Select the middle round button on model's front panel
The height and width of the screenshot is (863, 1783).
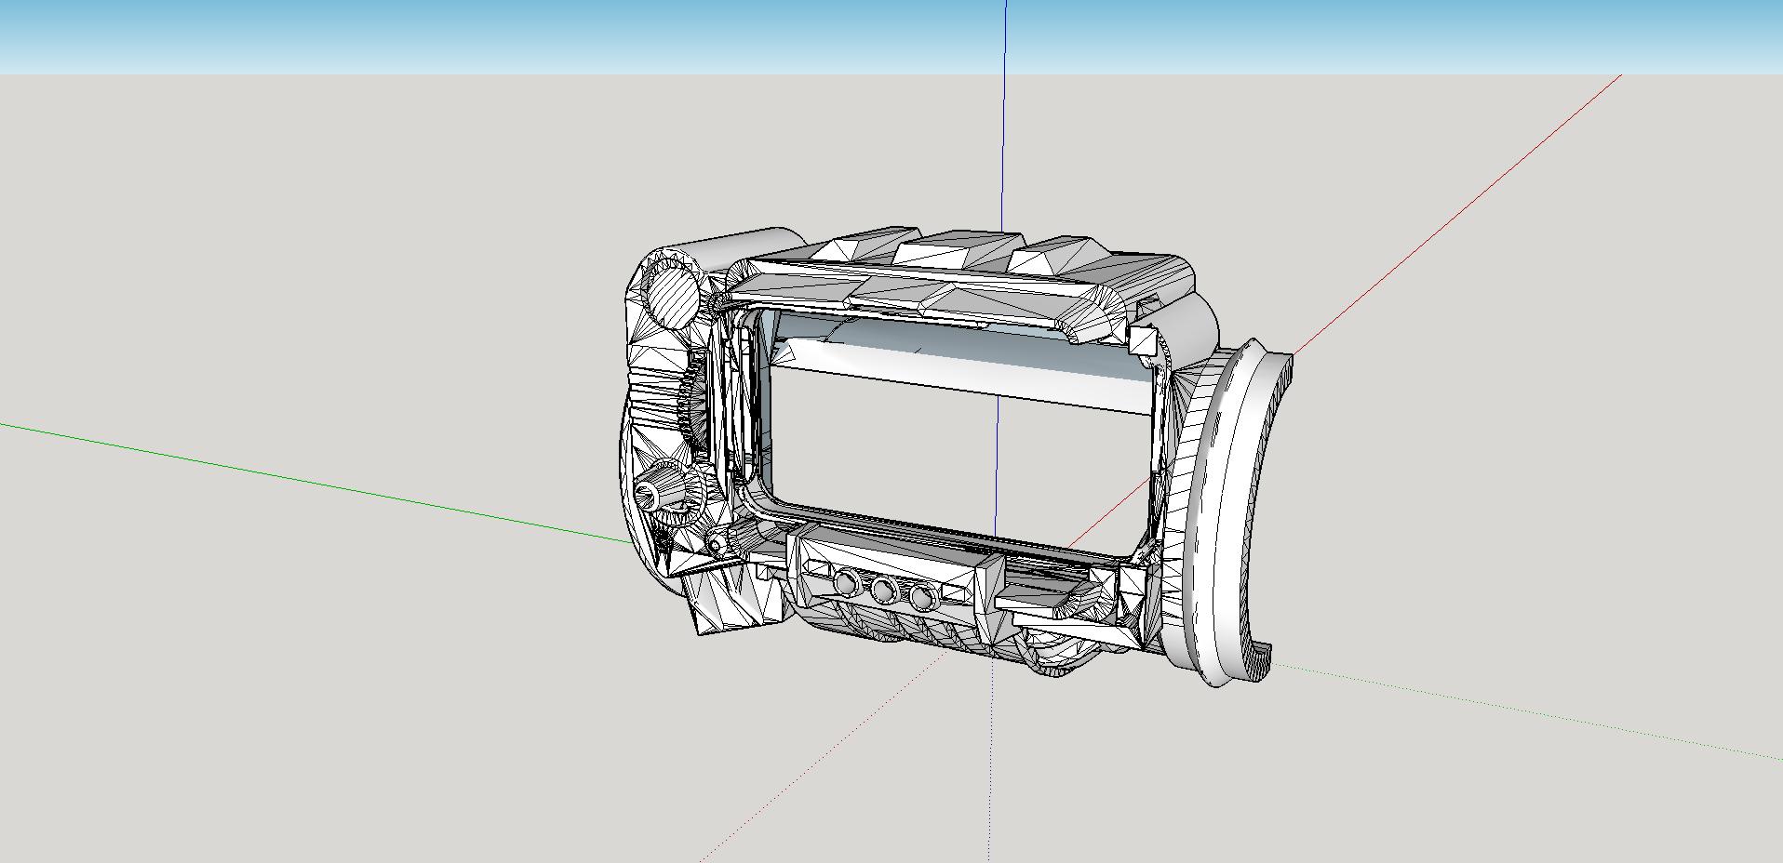(x=883, y=590)
